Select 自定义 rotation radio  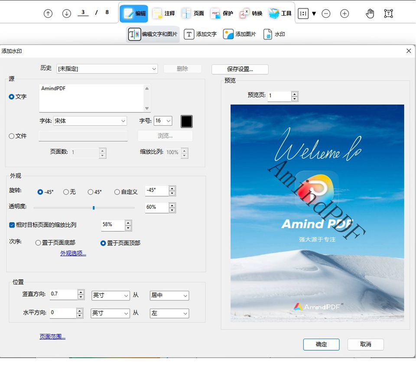coord(117,192)
